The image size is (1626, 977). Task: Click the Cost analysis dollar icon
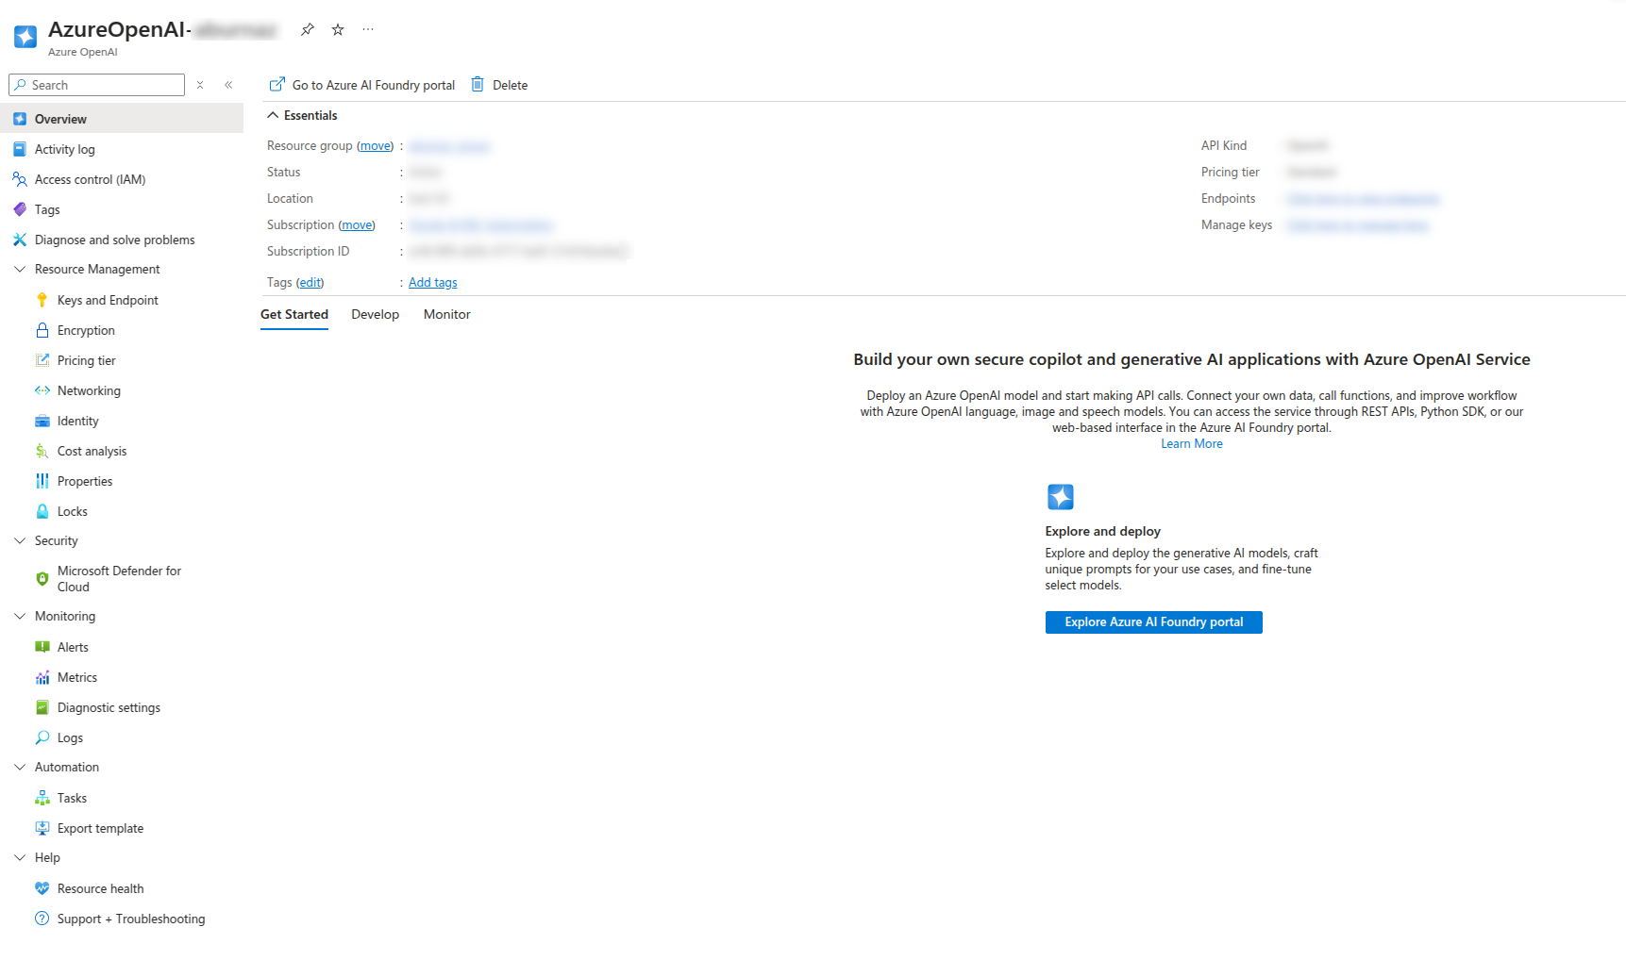(x=42, y=451)
